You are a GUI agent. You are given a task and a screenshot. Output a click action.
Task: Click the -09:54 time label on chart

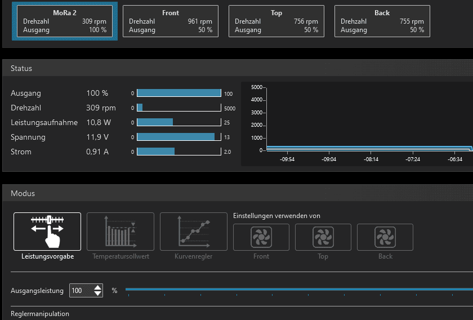(x=287, y=159)
